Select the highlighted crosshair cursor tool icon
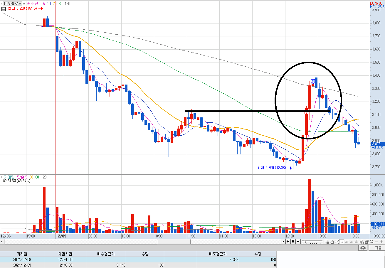The height and width of the screenshot is (268, 385). point(342,242)
